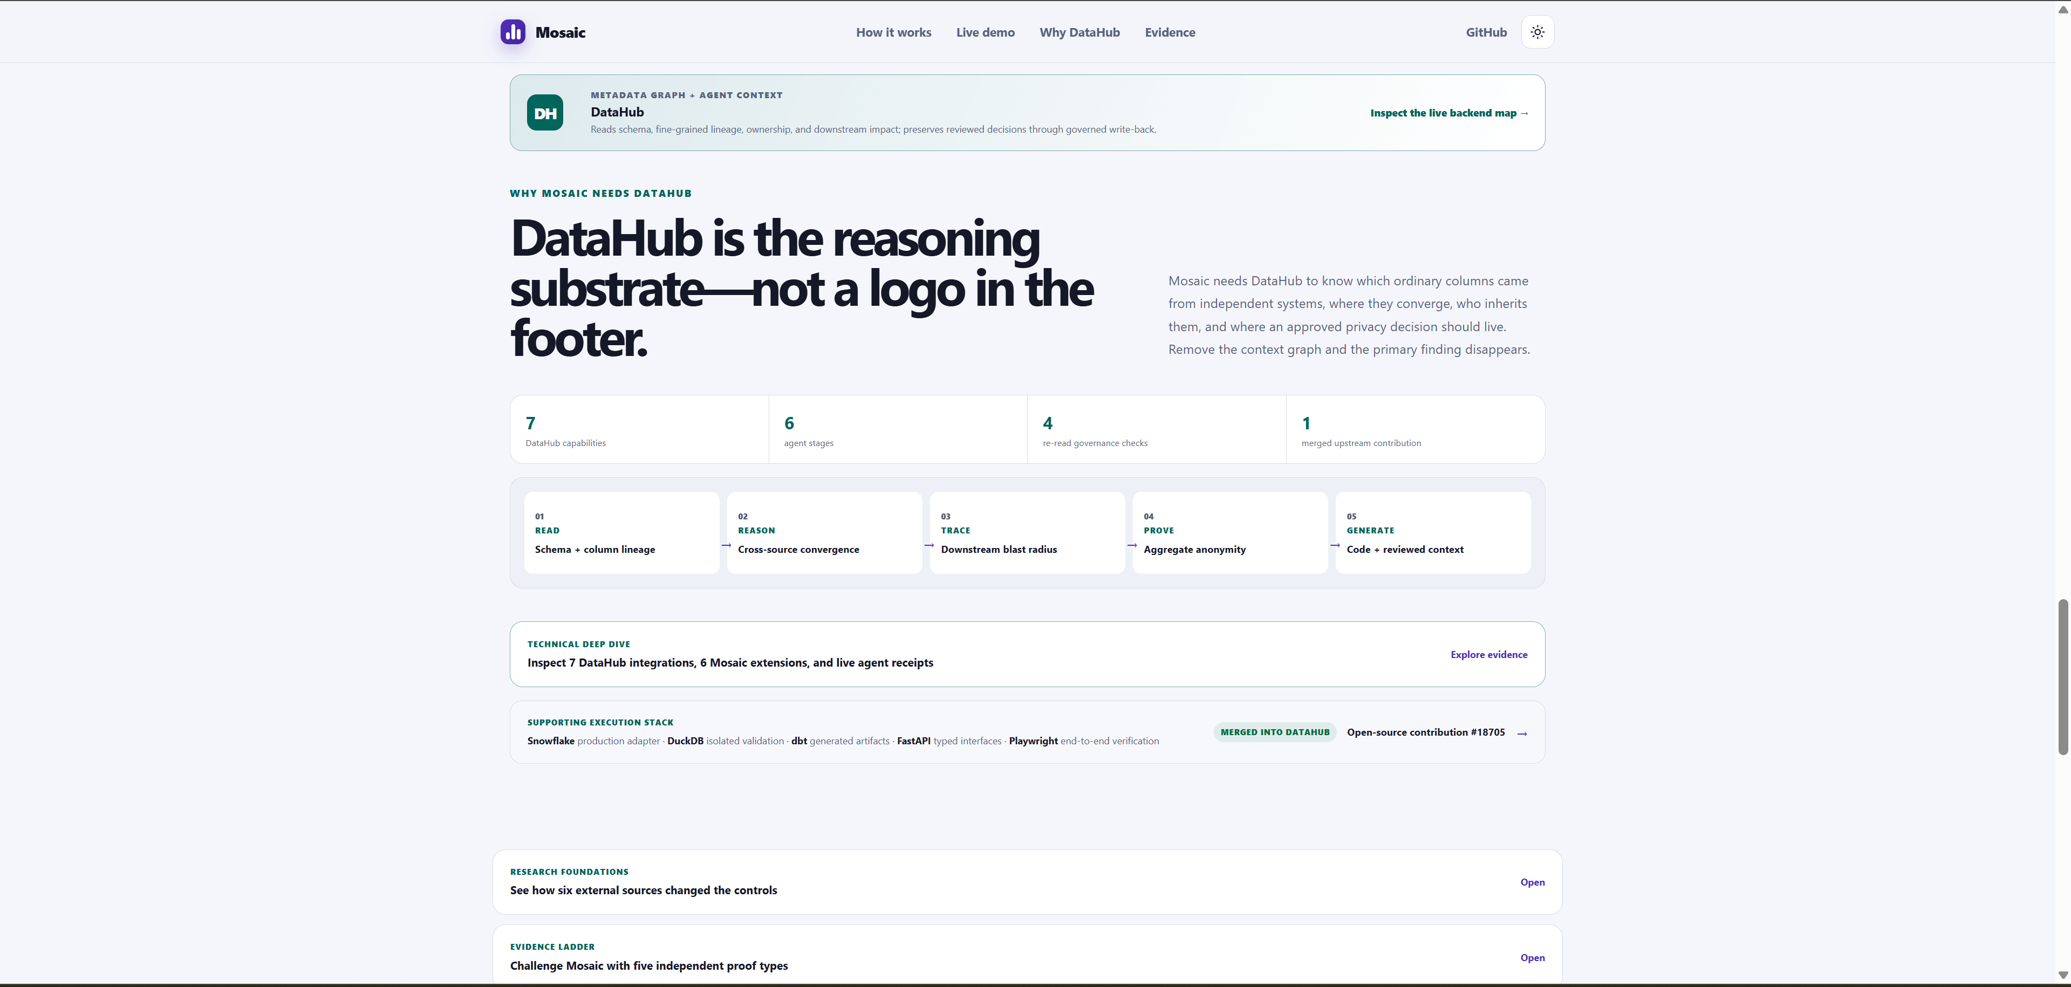
Task: Expand the Technical Deep Dive card
Action: [1027, 654]
